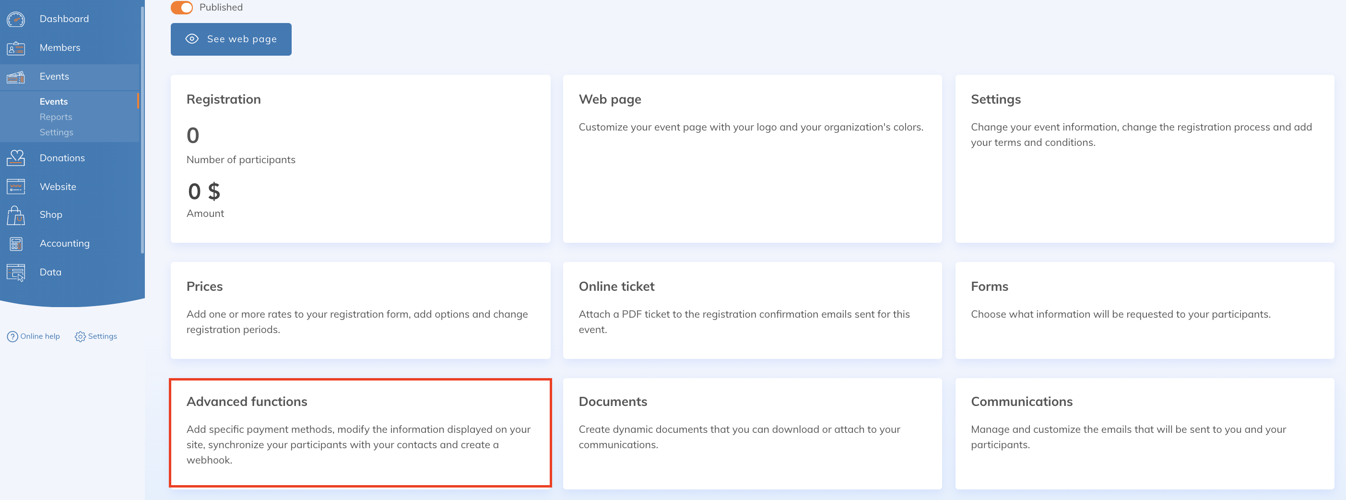The width and height of the screenshot is (1346, 500).
Task: Open the Online ticket card
Action: click(752, 310)
